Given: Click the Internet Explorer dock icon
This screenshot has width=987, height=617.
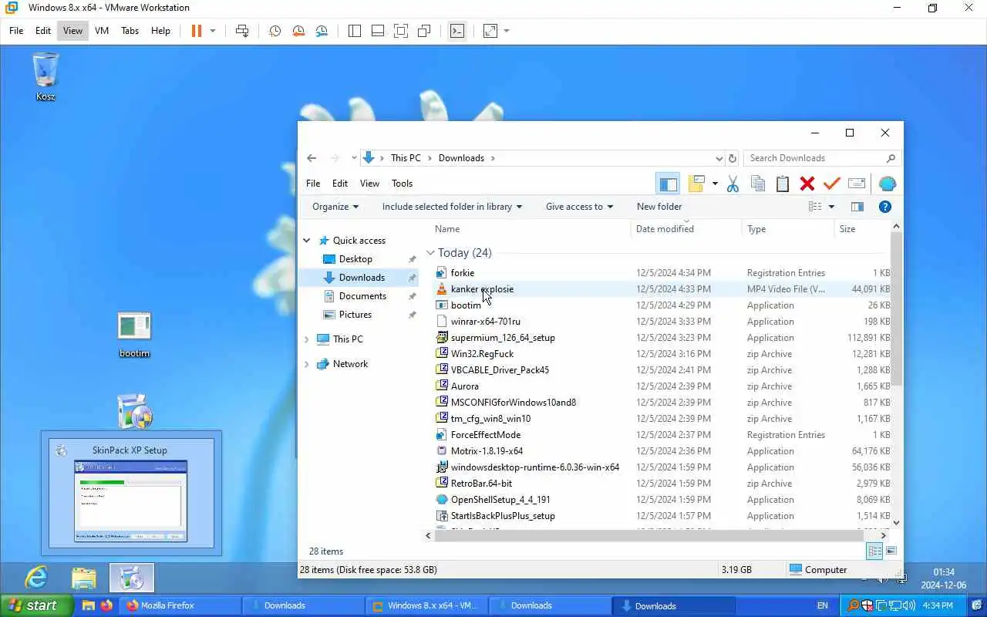Looking at the screenshot, I should tap(36, 577).
